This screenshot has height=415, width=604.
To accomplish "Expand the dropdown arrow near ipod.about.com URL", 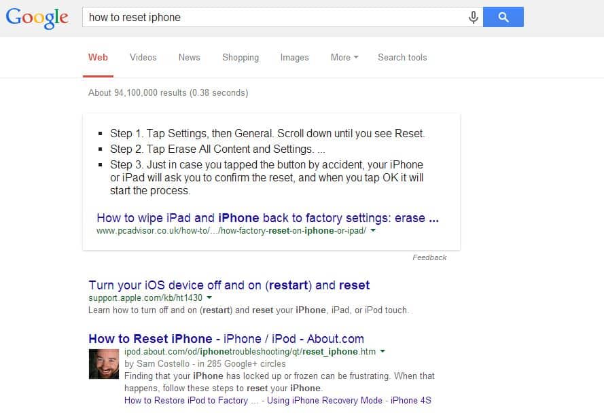I will tap(383, 352).
